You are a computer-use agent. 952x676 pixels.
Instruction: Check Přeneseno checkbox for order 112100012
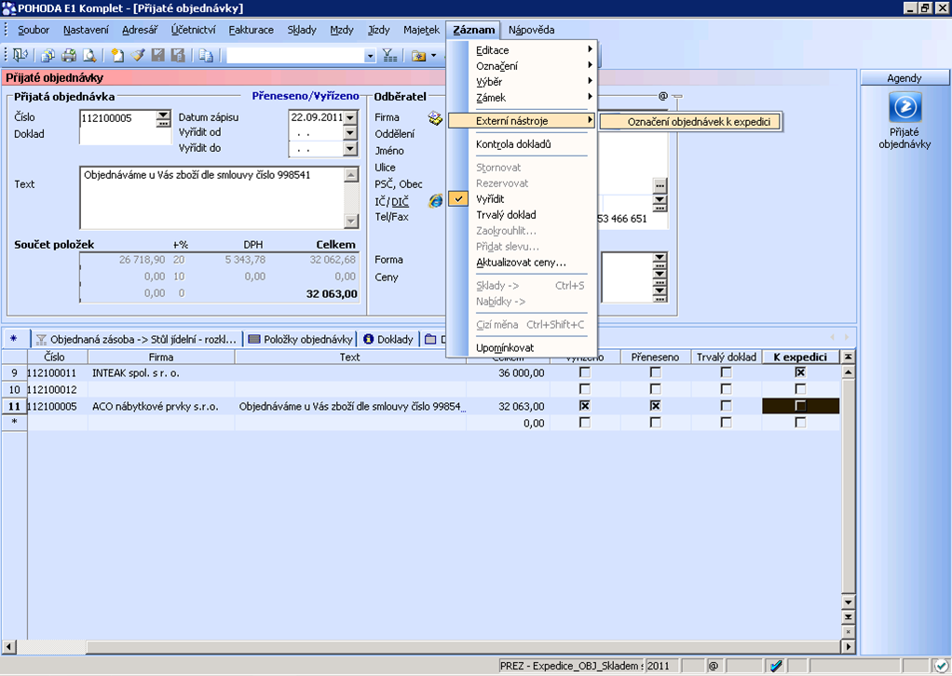click(x=655, y=389)
